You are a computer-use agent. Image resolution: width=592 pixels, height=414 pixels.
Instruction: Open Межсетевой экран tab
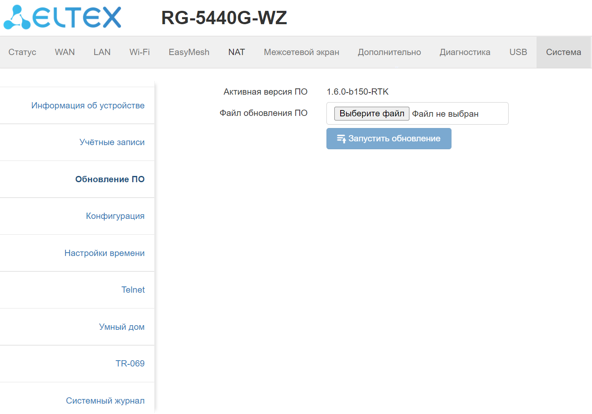301,52
